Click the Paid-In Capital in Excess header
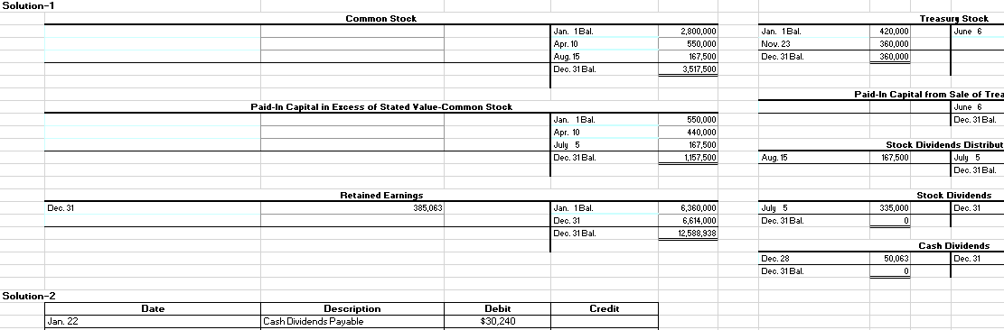The height and width of the screenshot is (330, 1004). [x=381, y=106]
